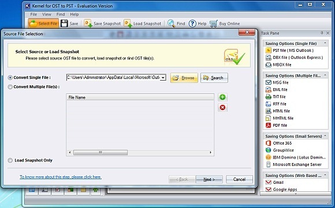Select the TXT file saving option
Image resolution: width=335 pixels, height=208 pixels.
[x=276, y=97]
